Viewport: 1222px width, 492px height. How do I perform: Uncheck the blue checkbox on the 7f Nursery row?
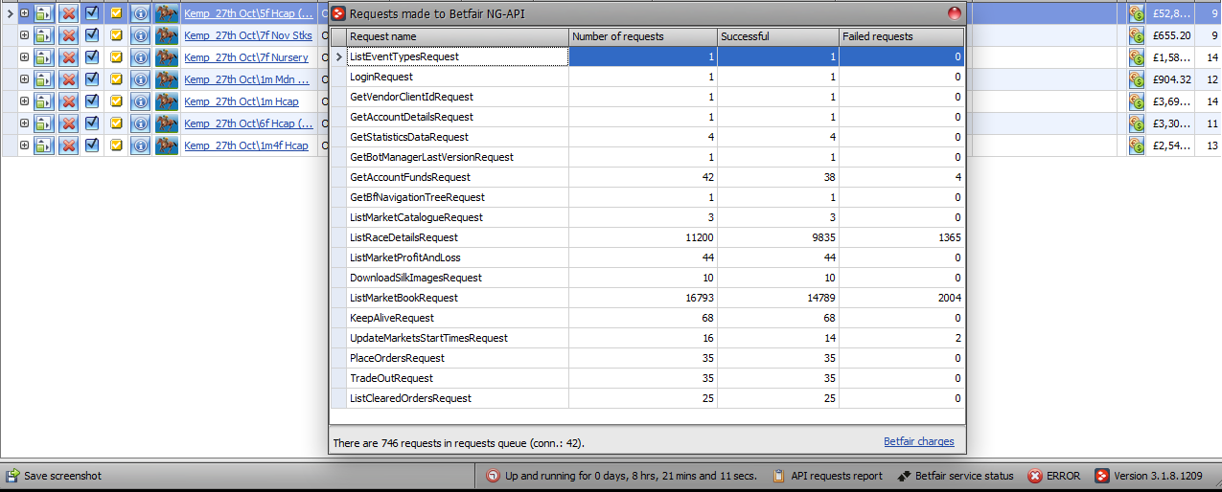[92, 57]
